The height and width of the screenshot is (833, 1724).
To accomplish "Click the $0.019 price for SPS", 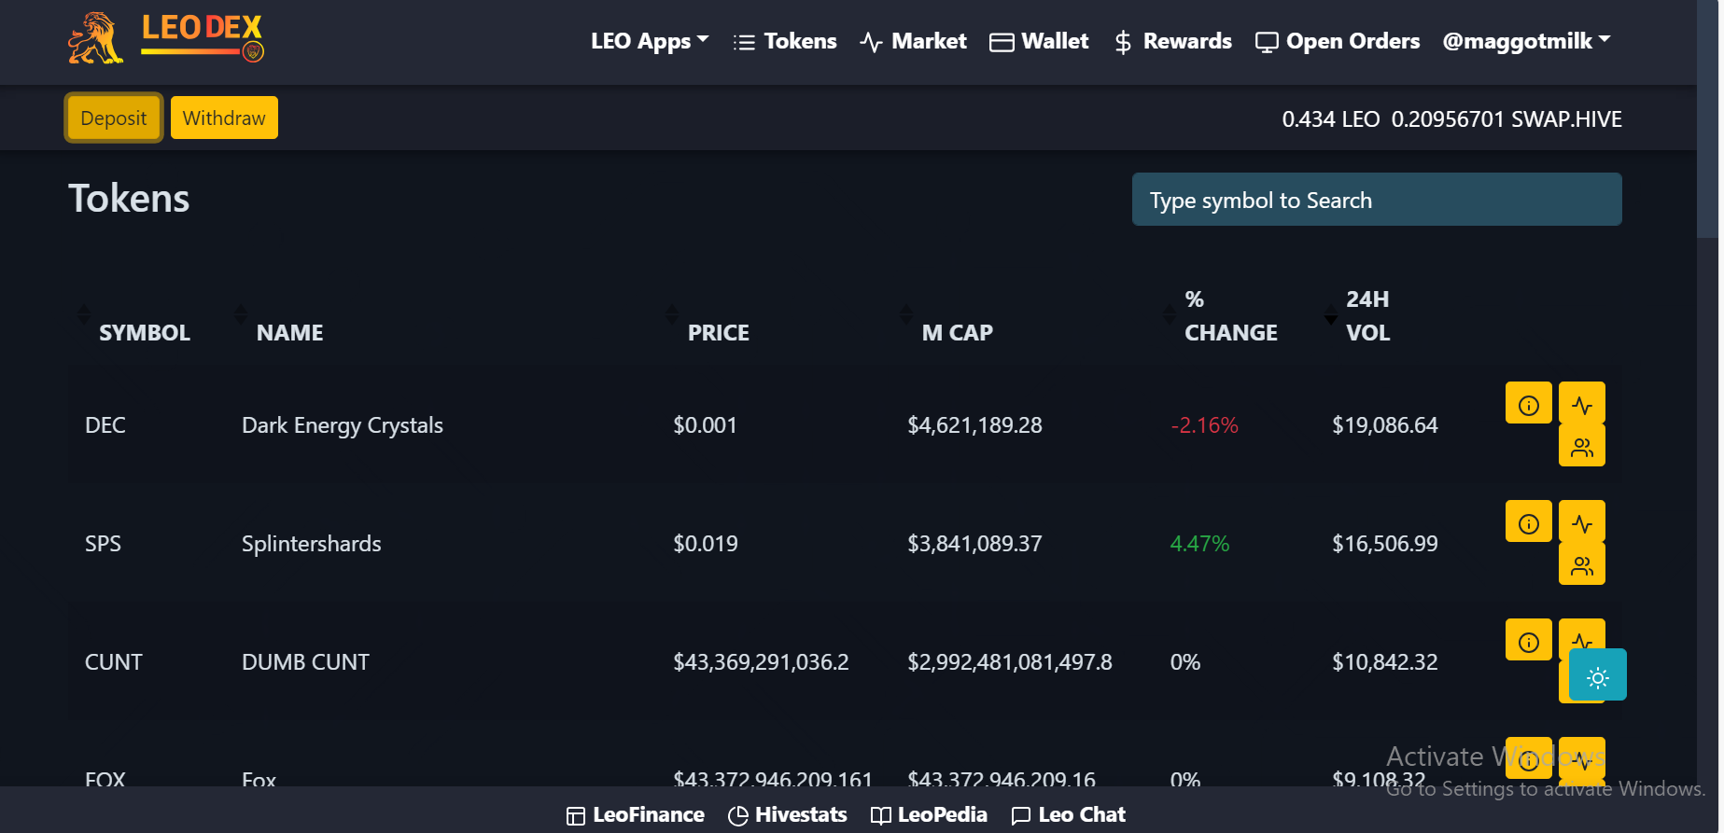I will point(706,544).
